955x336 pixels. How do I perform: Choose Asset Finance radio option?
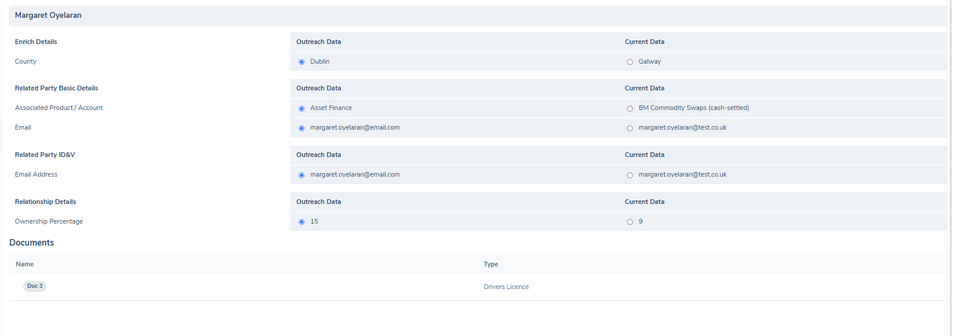click(302, 108)
